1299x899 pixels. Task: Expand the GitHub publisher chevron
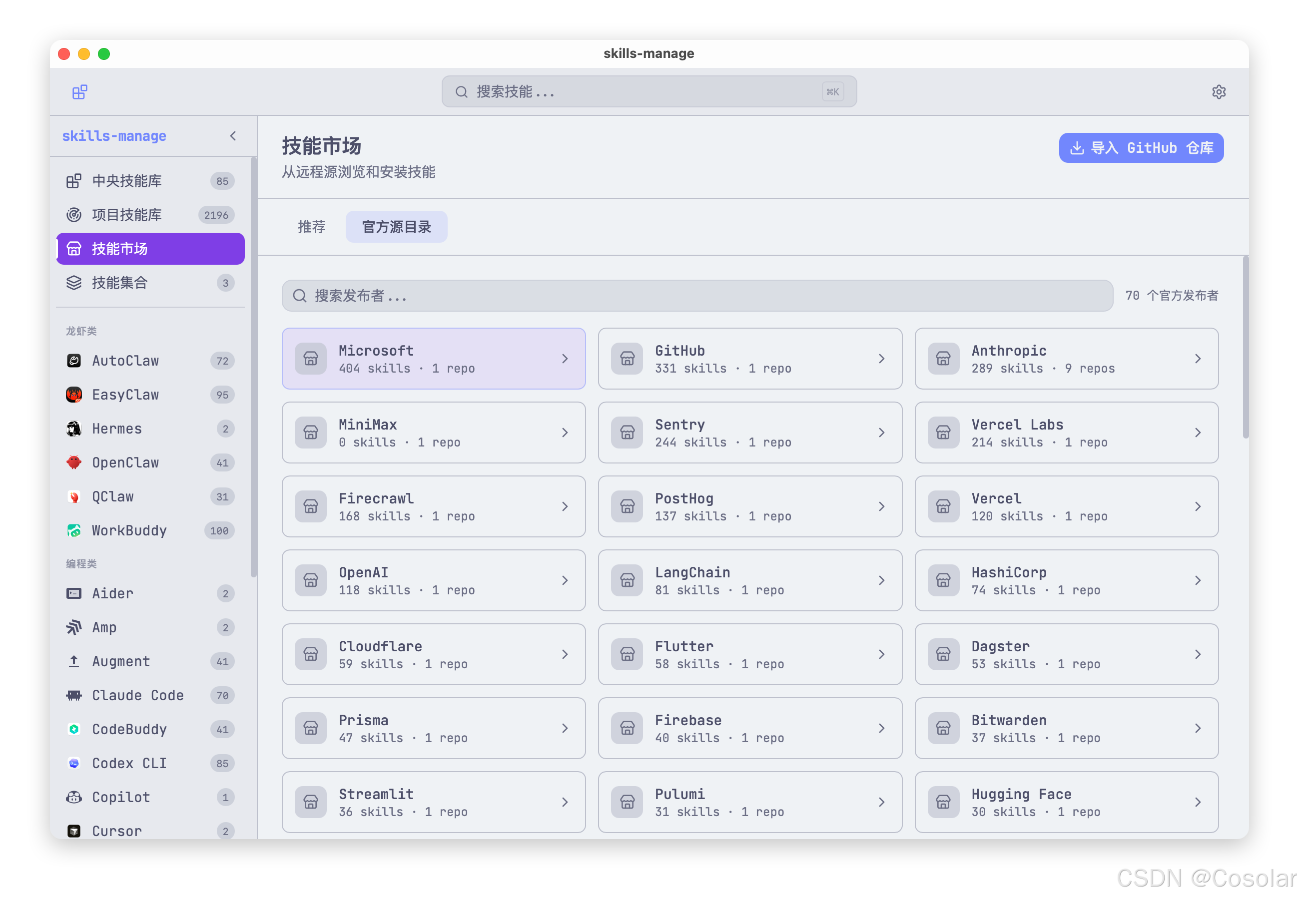(x=882, y=359)
